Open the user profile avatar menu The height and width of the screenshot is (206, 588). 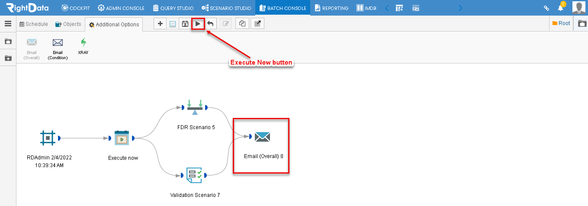tap(579, 8)
